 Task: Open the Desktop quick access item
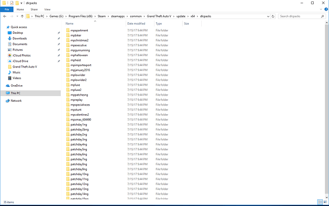[18, 33]
